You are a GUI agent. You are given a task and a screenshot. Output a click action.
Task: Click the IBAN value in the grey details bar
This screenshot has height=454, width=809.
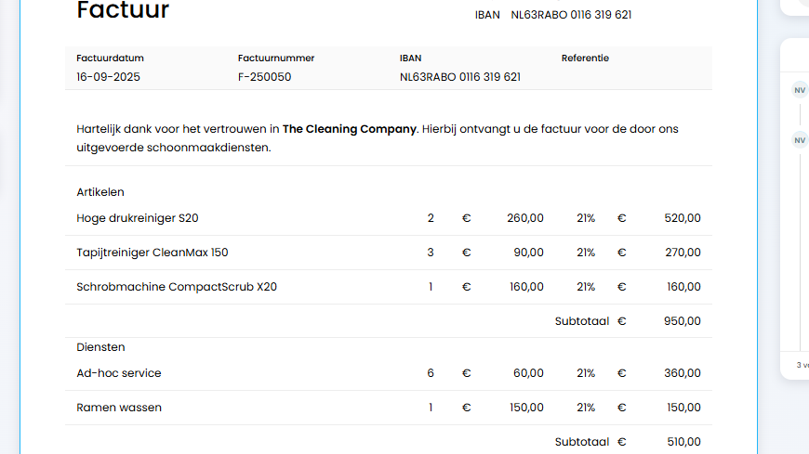coord(459,77)
